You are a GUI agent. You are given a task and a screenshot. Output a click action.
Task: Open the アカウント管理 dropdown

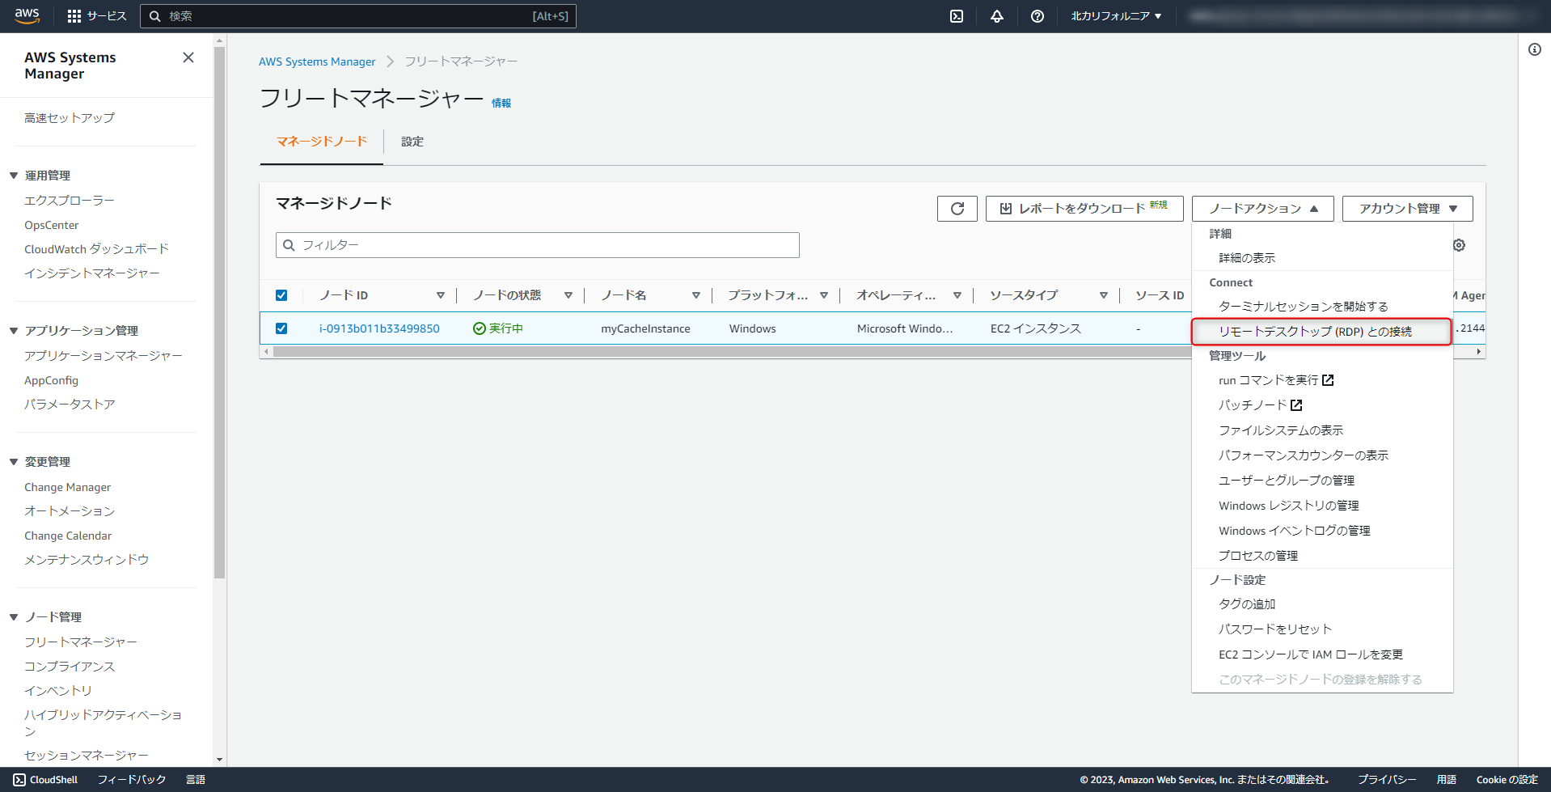[1406, 208]
